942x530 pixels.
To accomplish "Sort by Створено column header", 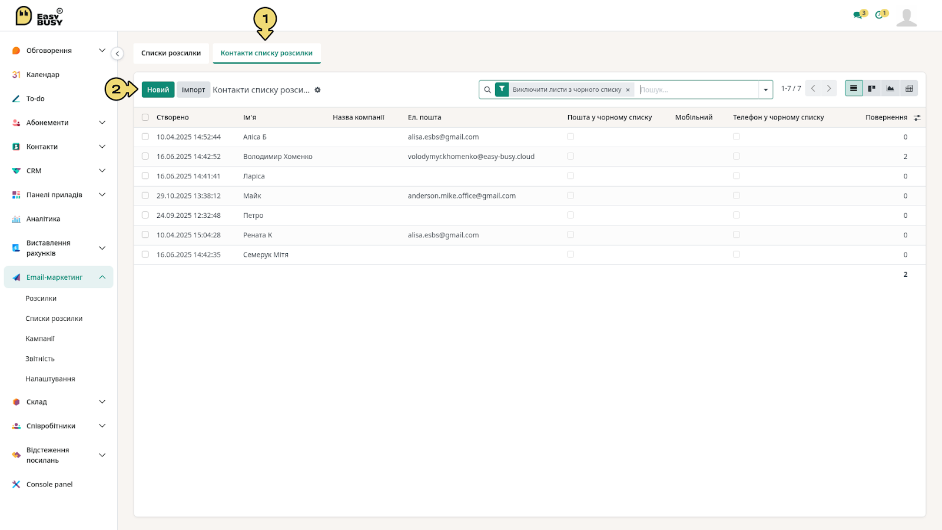I will pos(173,117).
